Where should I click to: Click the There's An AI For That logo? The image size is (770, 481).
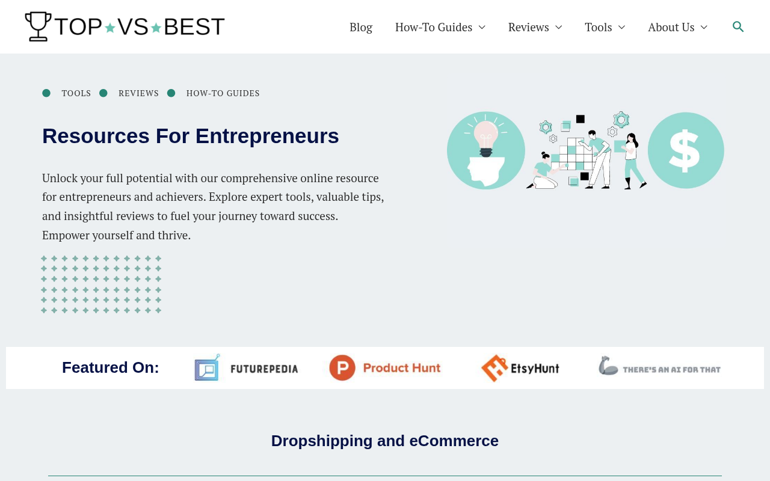[659, 366]
